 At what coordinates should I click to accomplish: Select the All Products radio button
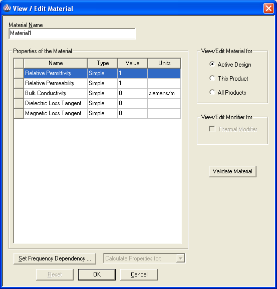pyautogui.click(x=212, y=92)
